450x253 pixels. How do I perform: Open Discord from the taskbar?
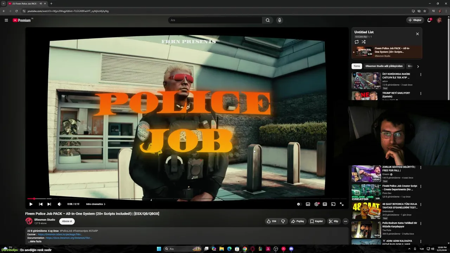pyautogui.click(x=291, y=249)
